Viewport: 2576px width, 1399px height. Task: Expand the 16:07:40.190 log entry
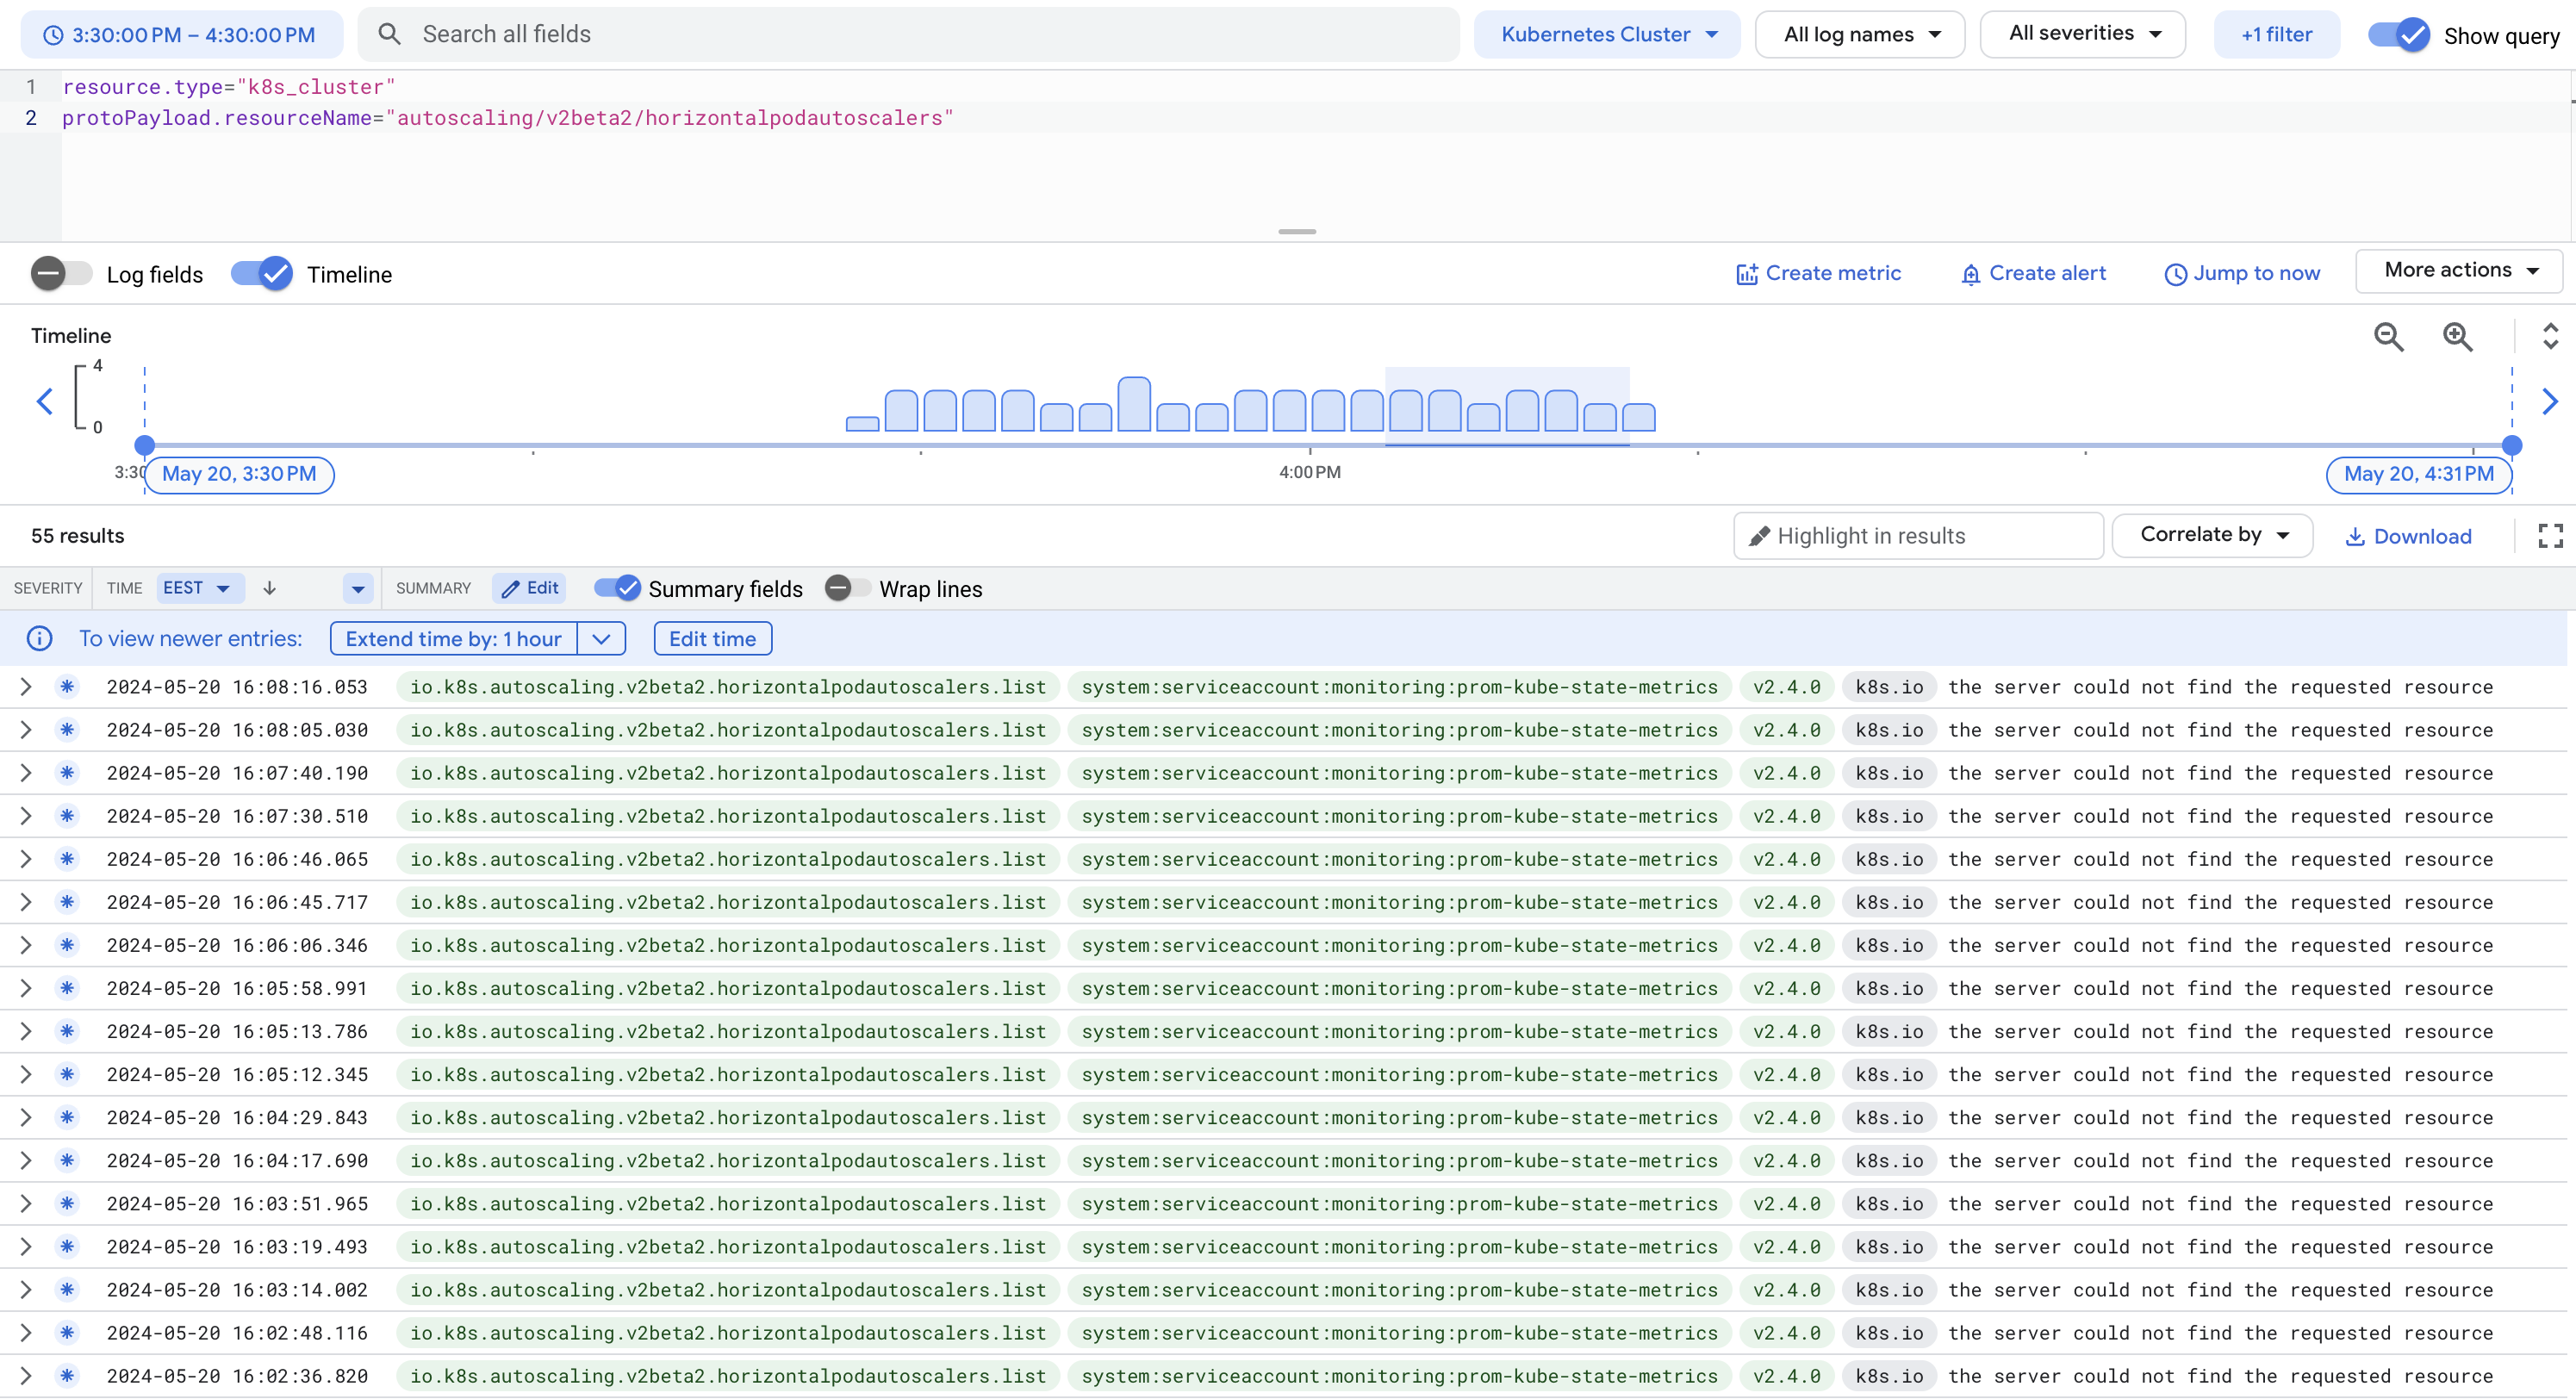coord(26,773)
